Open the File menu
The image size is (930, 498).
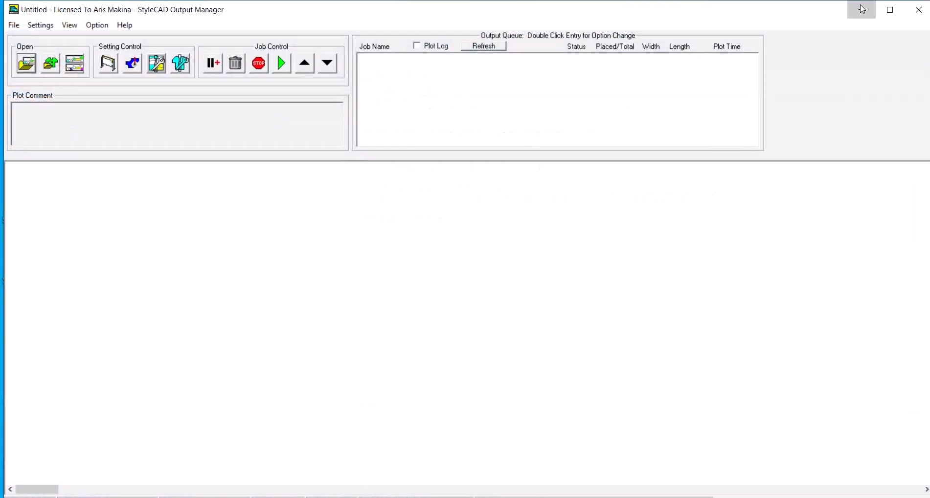click(x=14, y=25)
